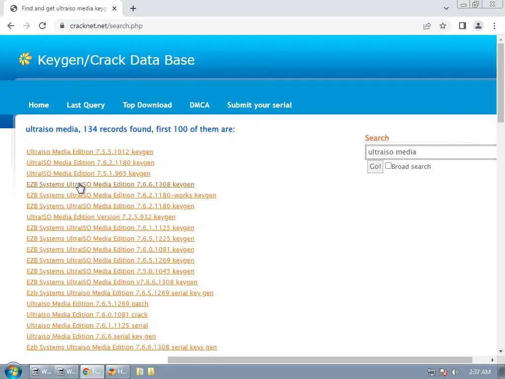Click the browser forward arrow

point(27,26)
